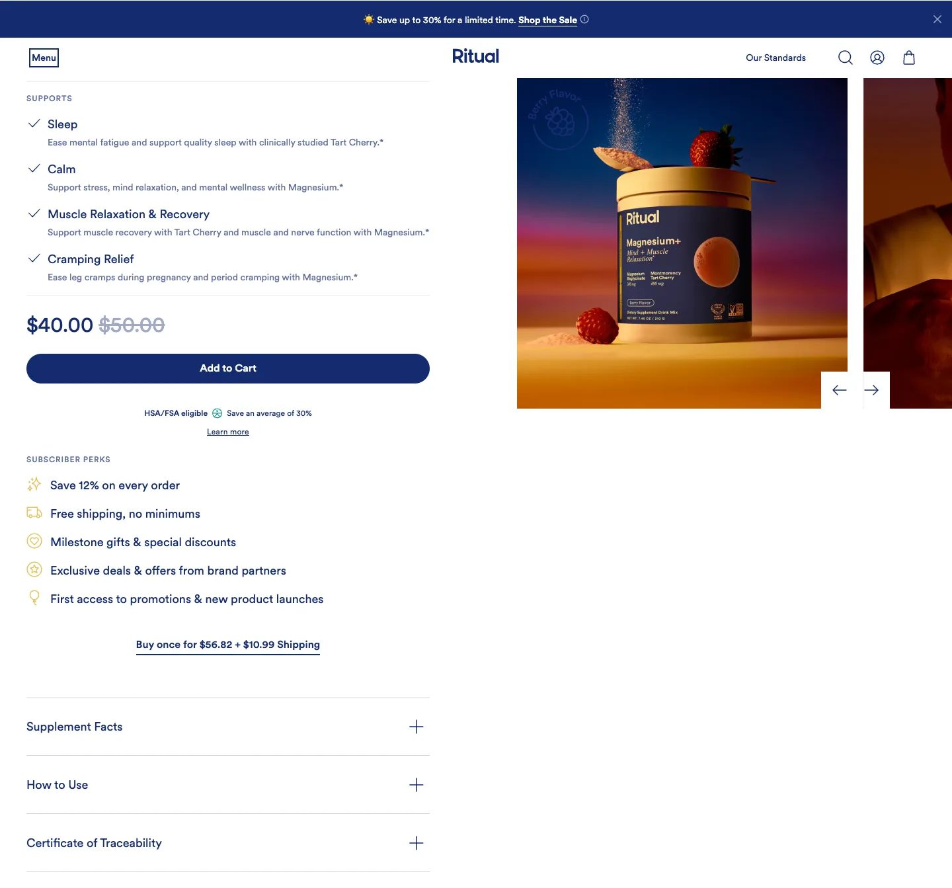Click the checkmark beside Sleep
The width and height of the screenshot is (952, 888).
[34, 124]
